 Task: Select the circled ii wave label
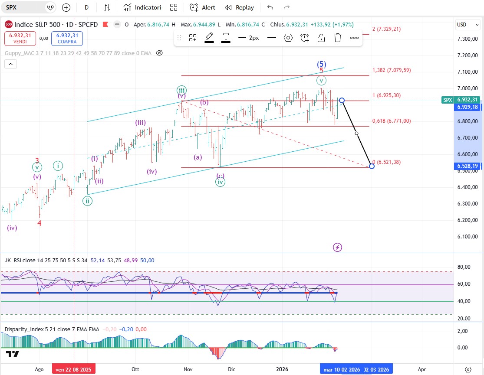click(x=87, y=201)
